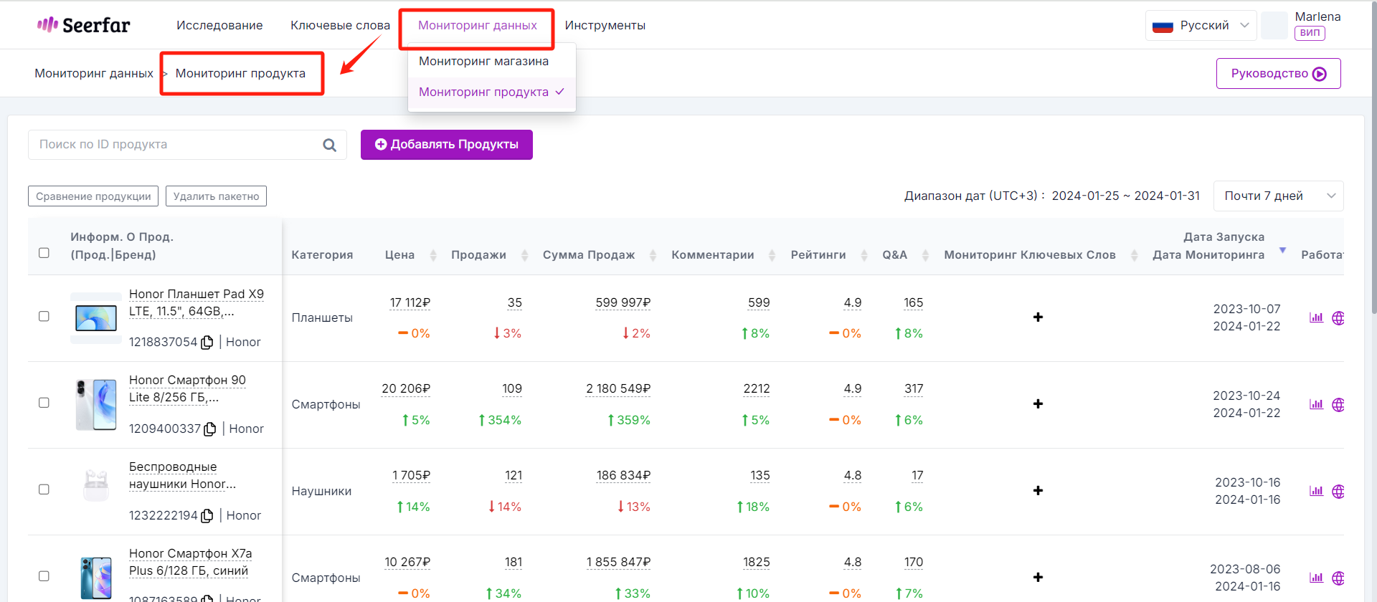
Task: Open the Руководство video guide
Action: (1278, 74)
